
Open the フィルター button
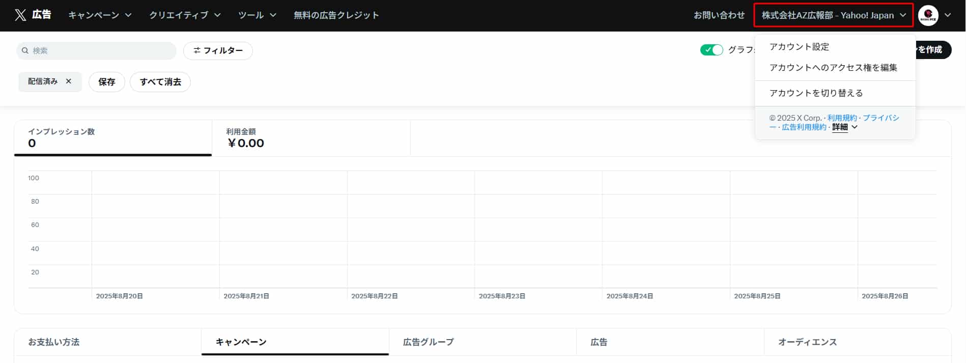218,51
